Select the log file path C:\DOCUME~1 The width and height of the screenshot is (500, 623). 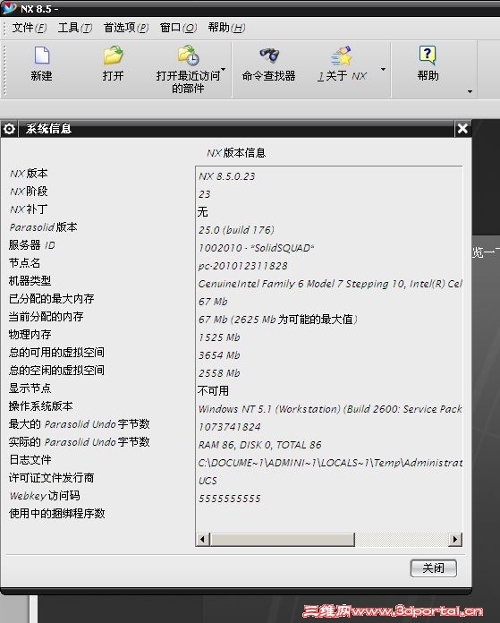pos(330,463)
